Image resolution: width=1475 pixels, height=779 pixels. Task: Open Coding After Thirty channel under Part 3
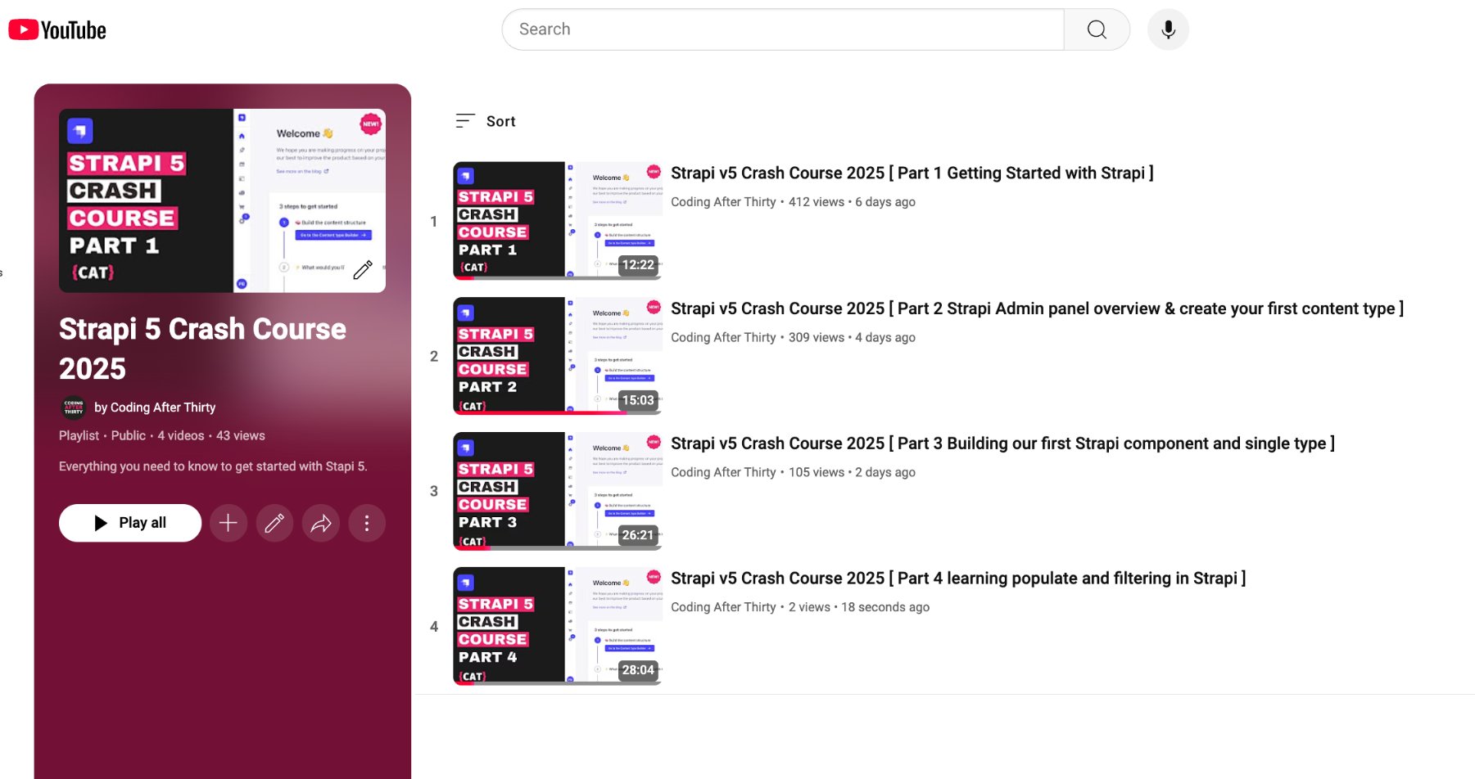(723, 472)
